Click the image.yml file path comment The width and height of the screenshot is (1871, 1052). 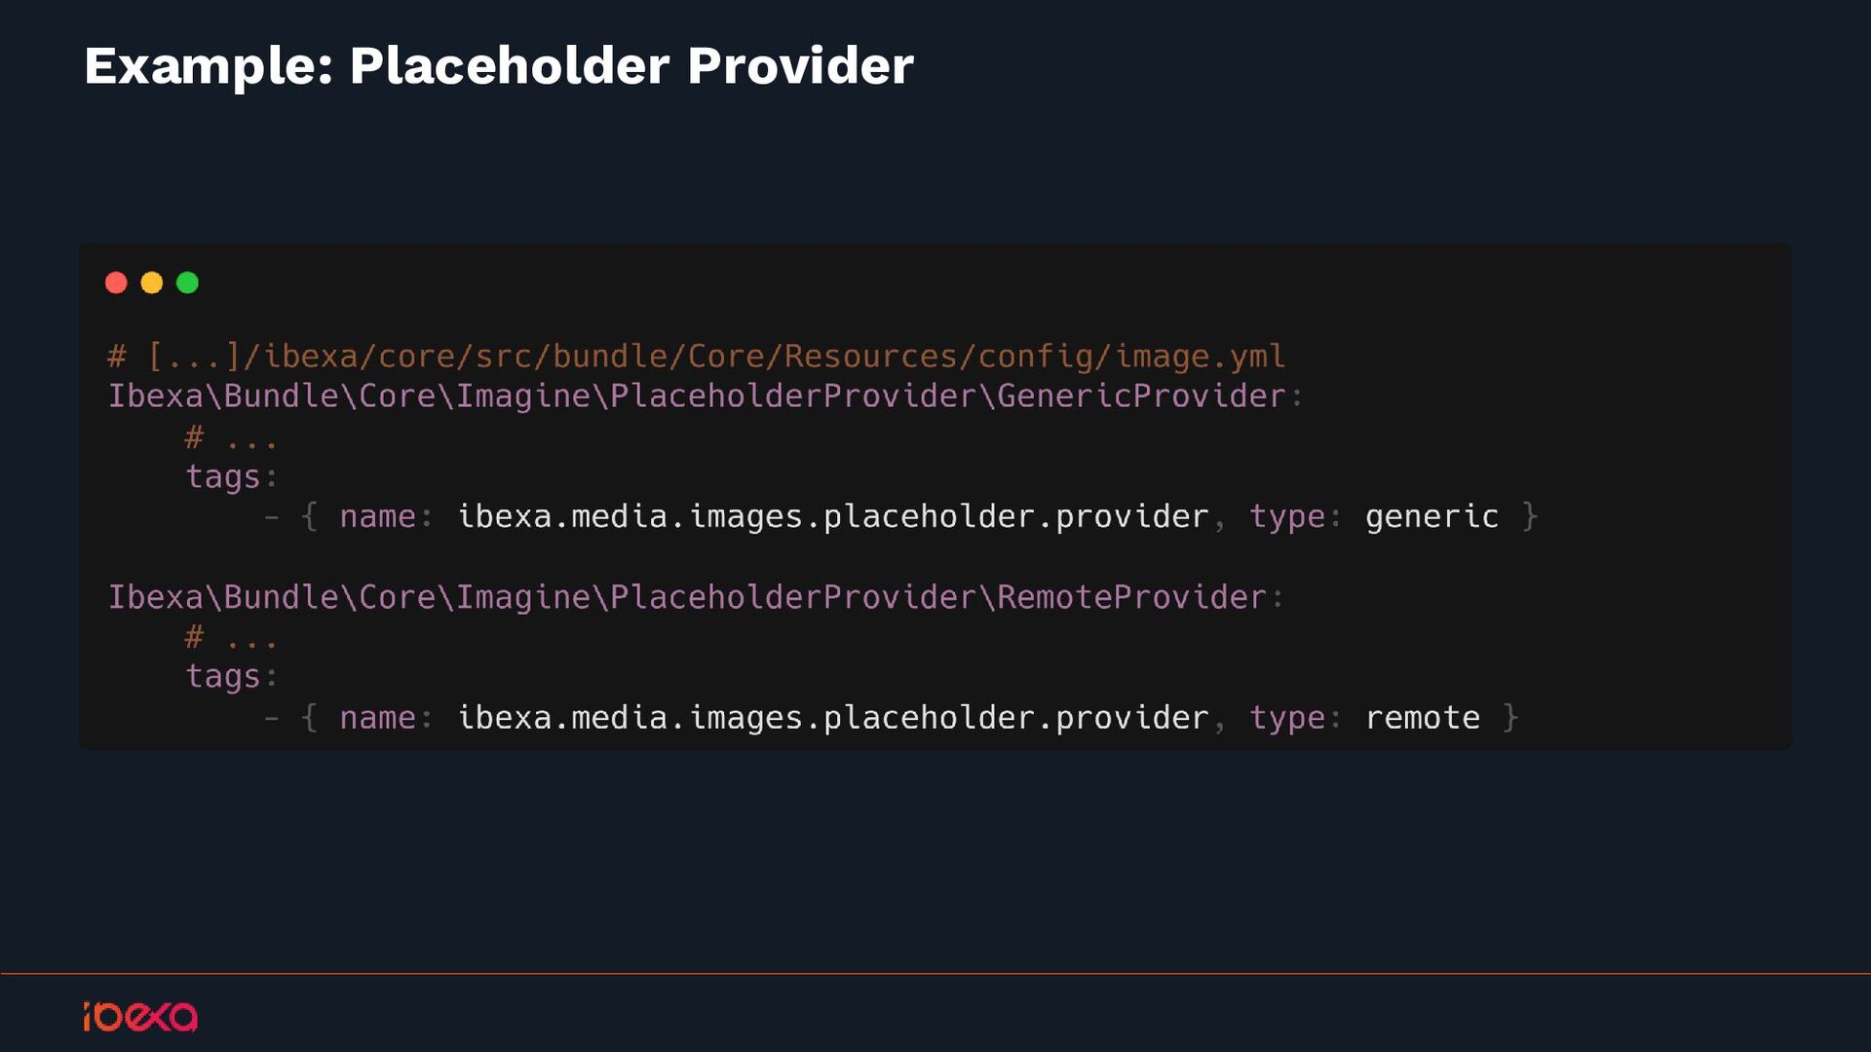pos(696,357)
